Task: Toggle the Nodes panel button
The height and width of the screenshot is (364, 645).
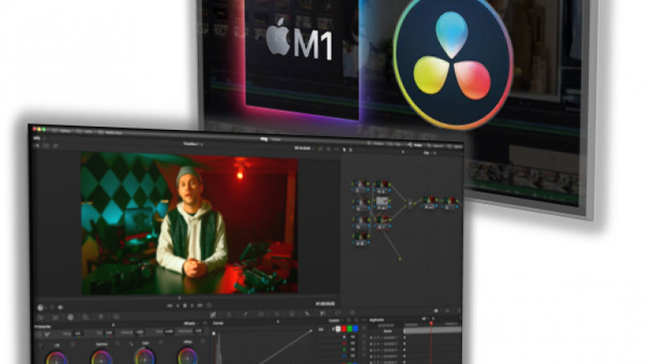Action: click(x=414, y=146)
